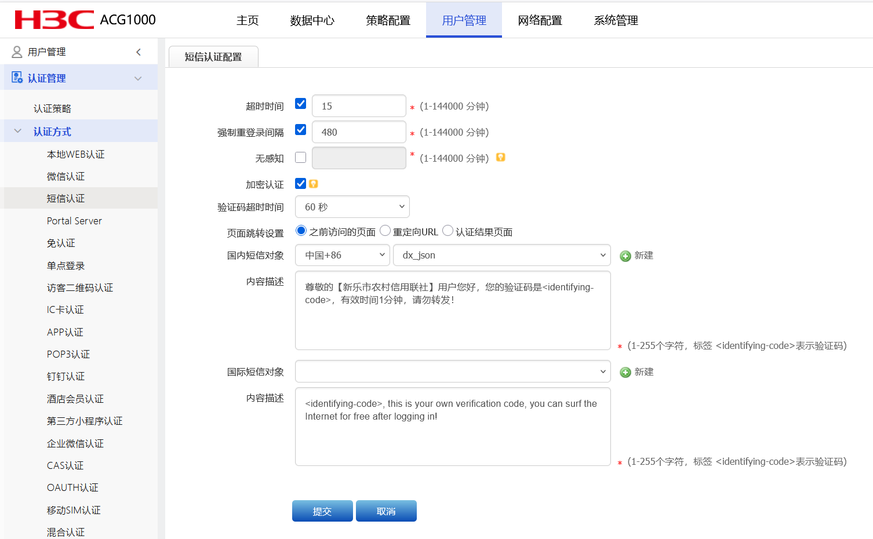Open the 验证码超时时间 dropdown showing 60 秒

point(352,207)
